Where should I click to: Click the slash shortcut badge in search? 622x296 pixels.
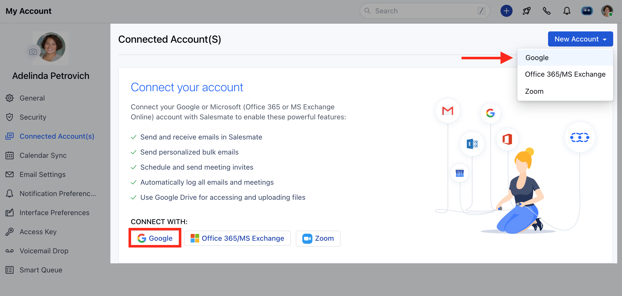click(x=481, y=11)
